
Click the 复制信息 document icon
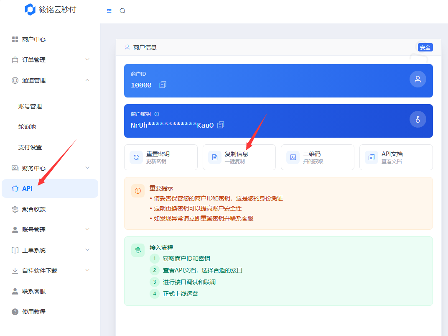pos(214,157)
